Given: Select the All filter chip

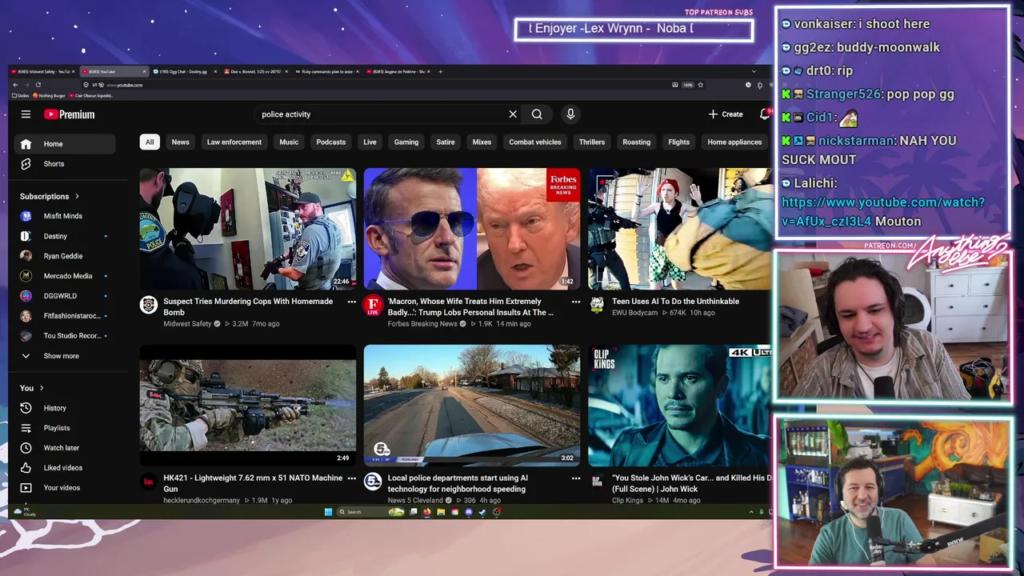Looking at the screenshot, I should [149, 142].
